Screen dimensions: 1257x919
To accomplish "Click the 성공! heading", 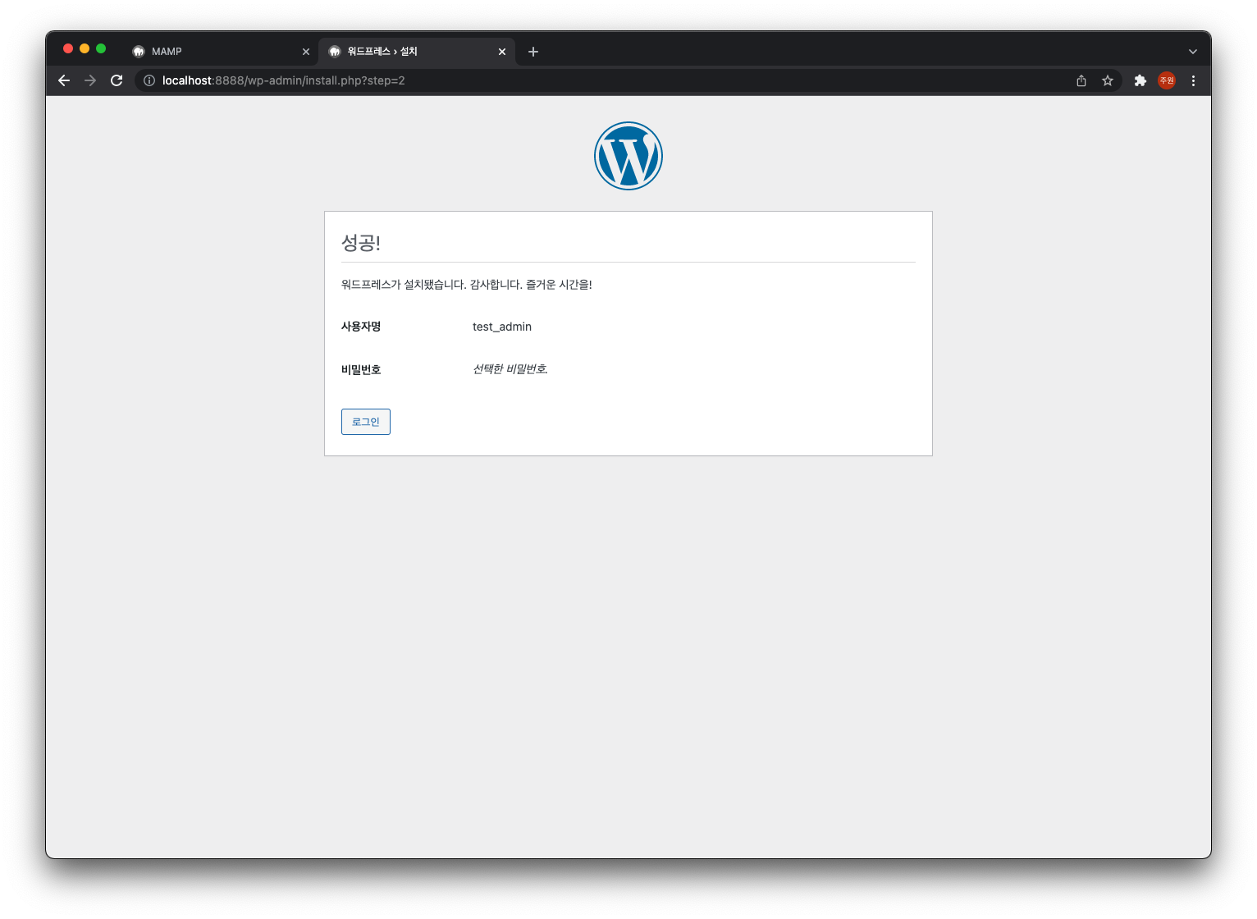I will click(x=361, y=243).
